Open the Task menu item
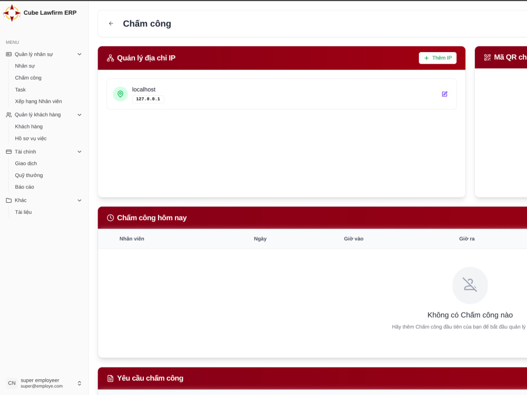This screenshot has height=395, width=527. coord(20,90)
